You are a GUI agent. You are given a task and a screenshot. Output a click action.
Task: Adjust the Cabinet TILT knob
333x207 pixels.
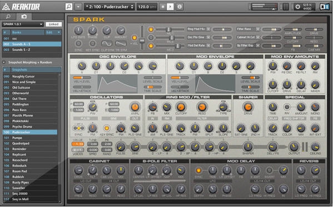point(92,170)
